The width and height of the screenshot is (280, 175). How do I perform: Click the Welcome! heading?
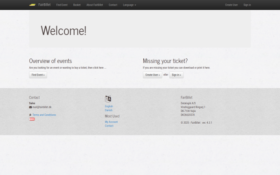coord(63,30)
